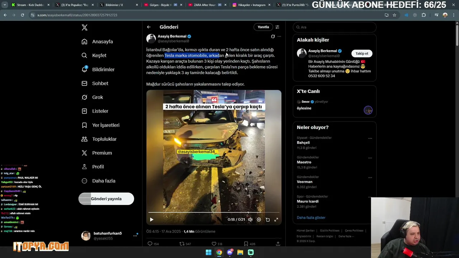The height and width of the screenshot is (258, 459).
Task: Click the back arrow beside Gönderi
Action: click(x=148, y=27)
